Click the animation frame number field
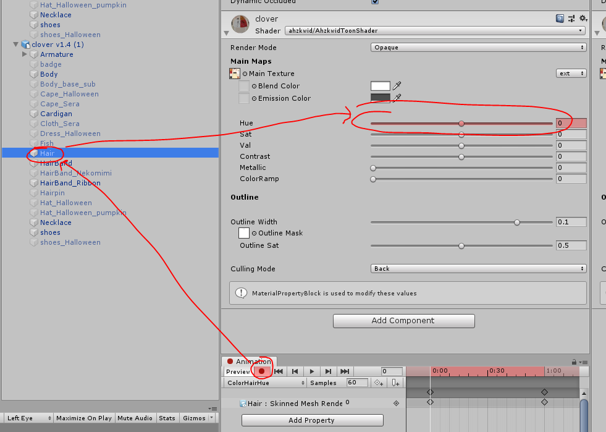The height and width of the screenshot is (432, 606). 392,371
